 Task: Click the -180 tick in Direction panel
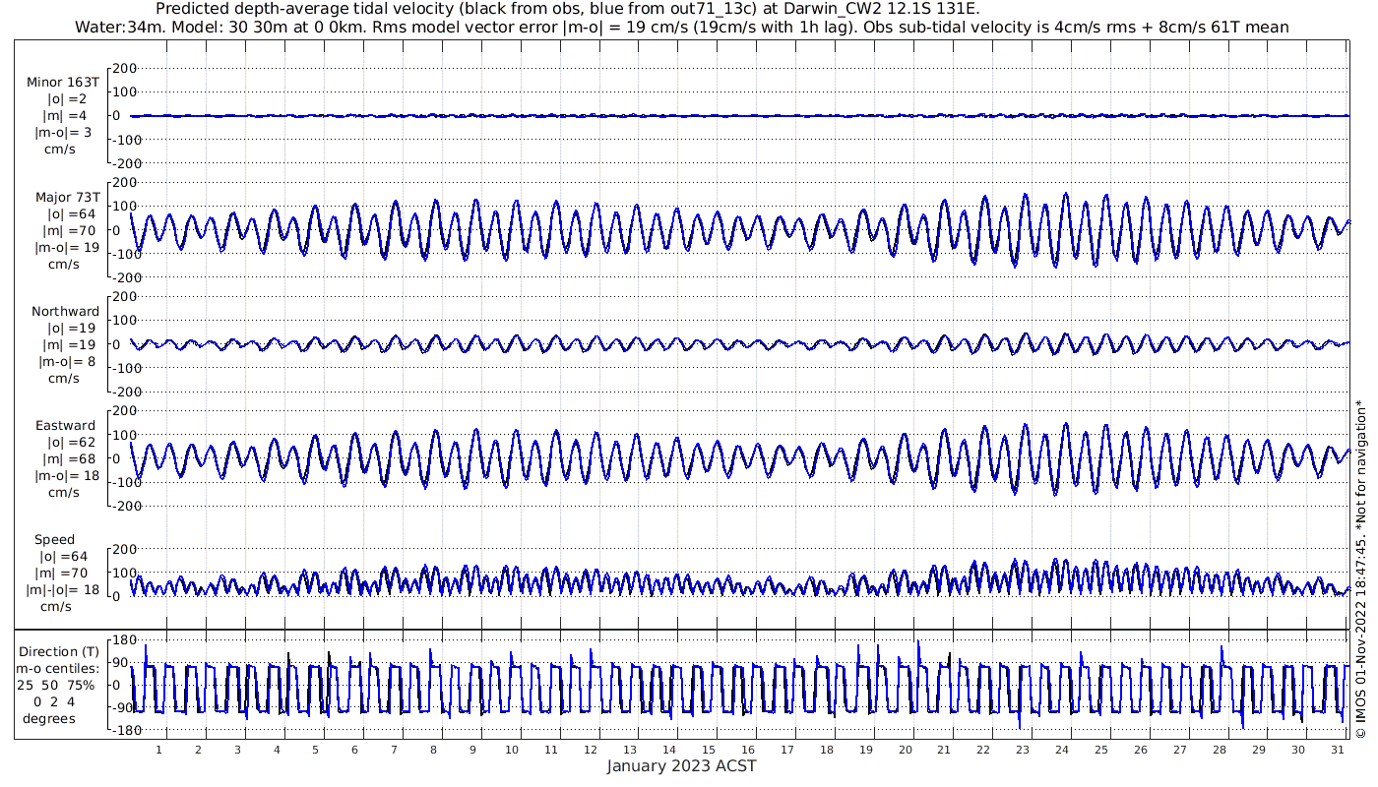coord(119,730)
